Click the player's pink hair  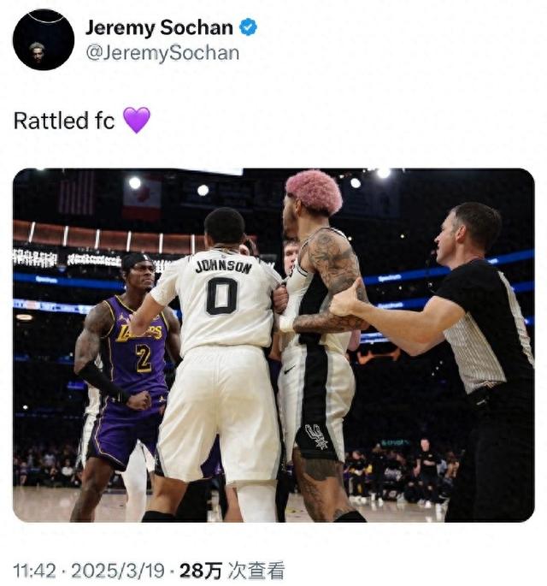[x=314, y=190]
